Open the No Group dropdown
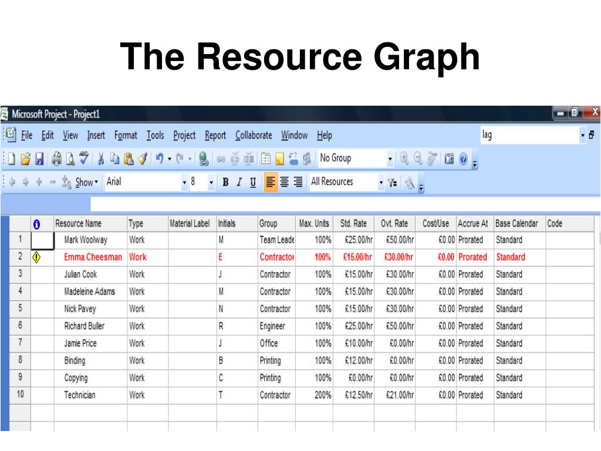Image resolution: width=601 pixels, height=451 pixels. click(390, 159)
